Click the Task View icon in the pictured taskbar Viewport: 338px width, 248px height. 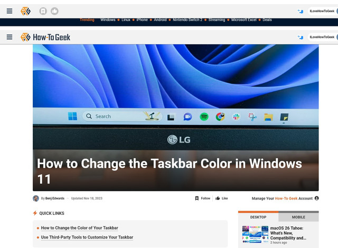click(171, 117)
